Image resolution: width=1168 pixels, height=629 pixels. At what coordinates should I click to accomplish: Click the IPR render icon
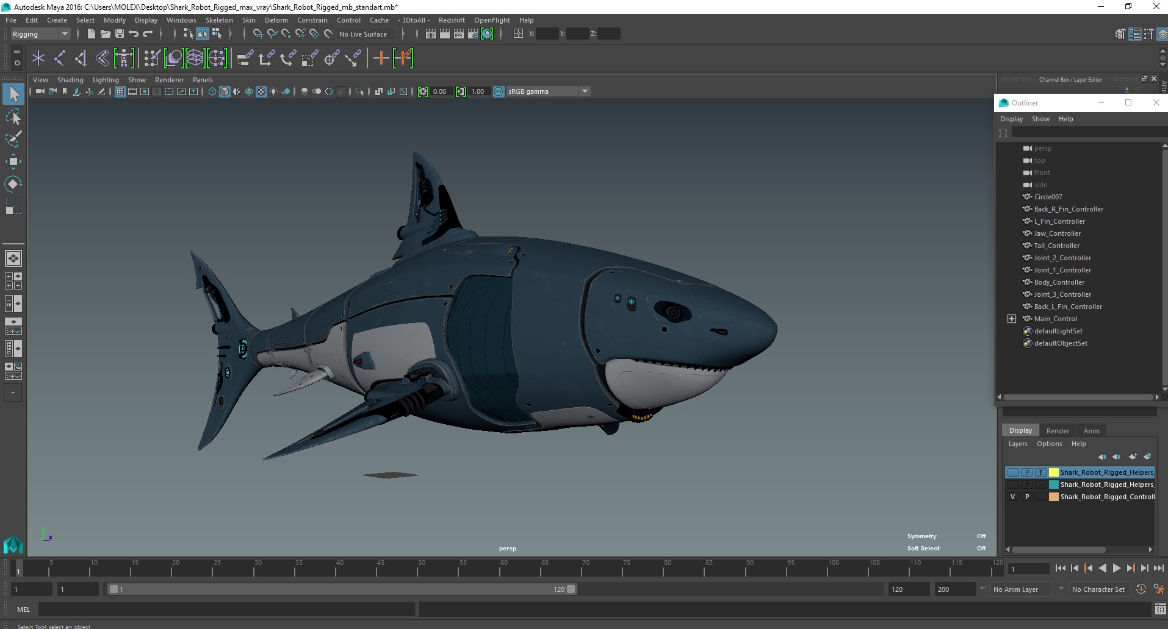click(459, 34)
